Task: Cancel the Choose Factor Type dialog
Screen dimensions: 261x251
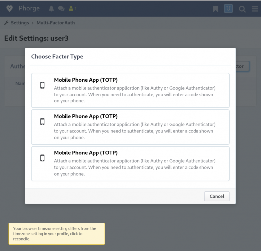Action: 217,196
